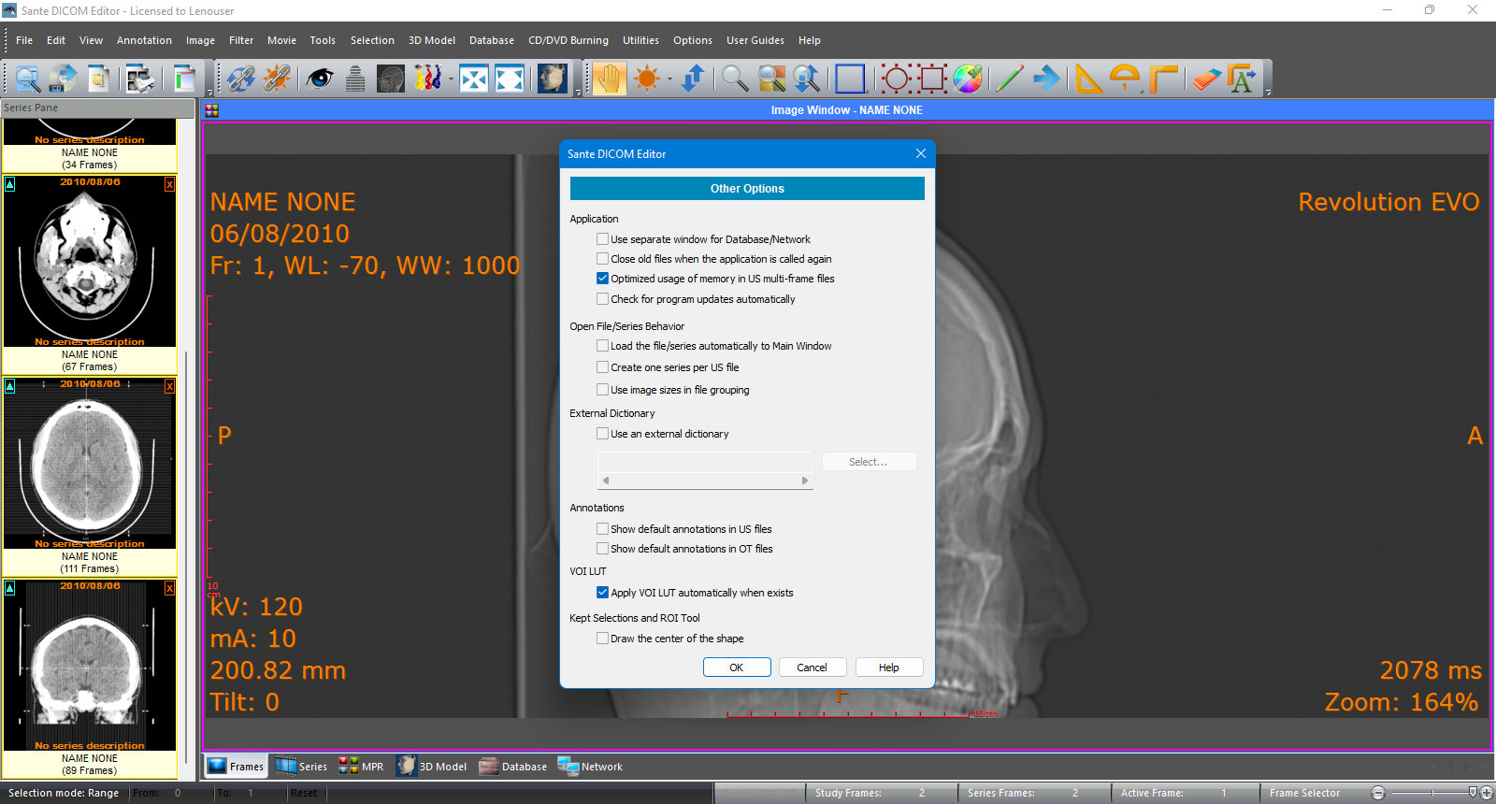Expand the toolbar overflow arrow after text tool
The width and height of the screenshot is (1496, 804).
pyautogui.click(x=1268, y=92)
